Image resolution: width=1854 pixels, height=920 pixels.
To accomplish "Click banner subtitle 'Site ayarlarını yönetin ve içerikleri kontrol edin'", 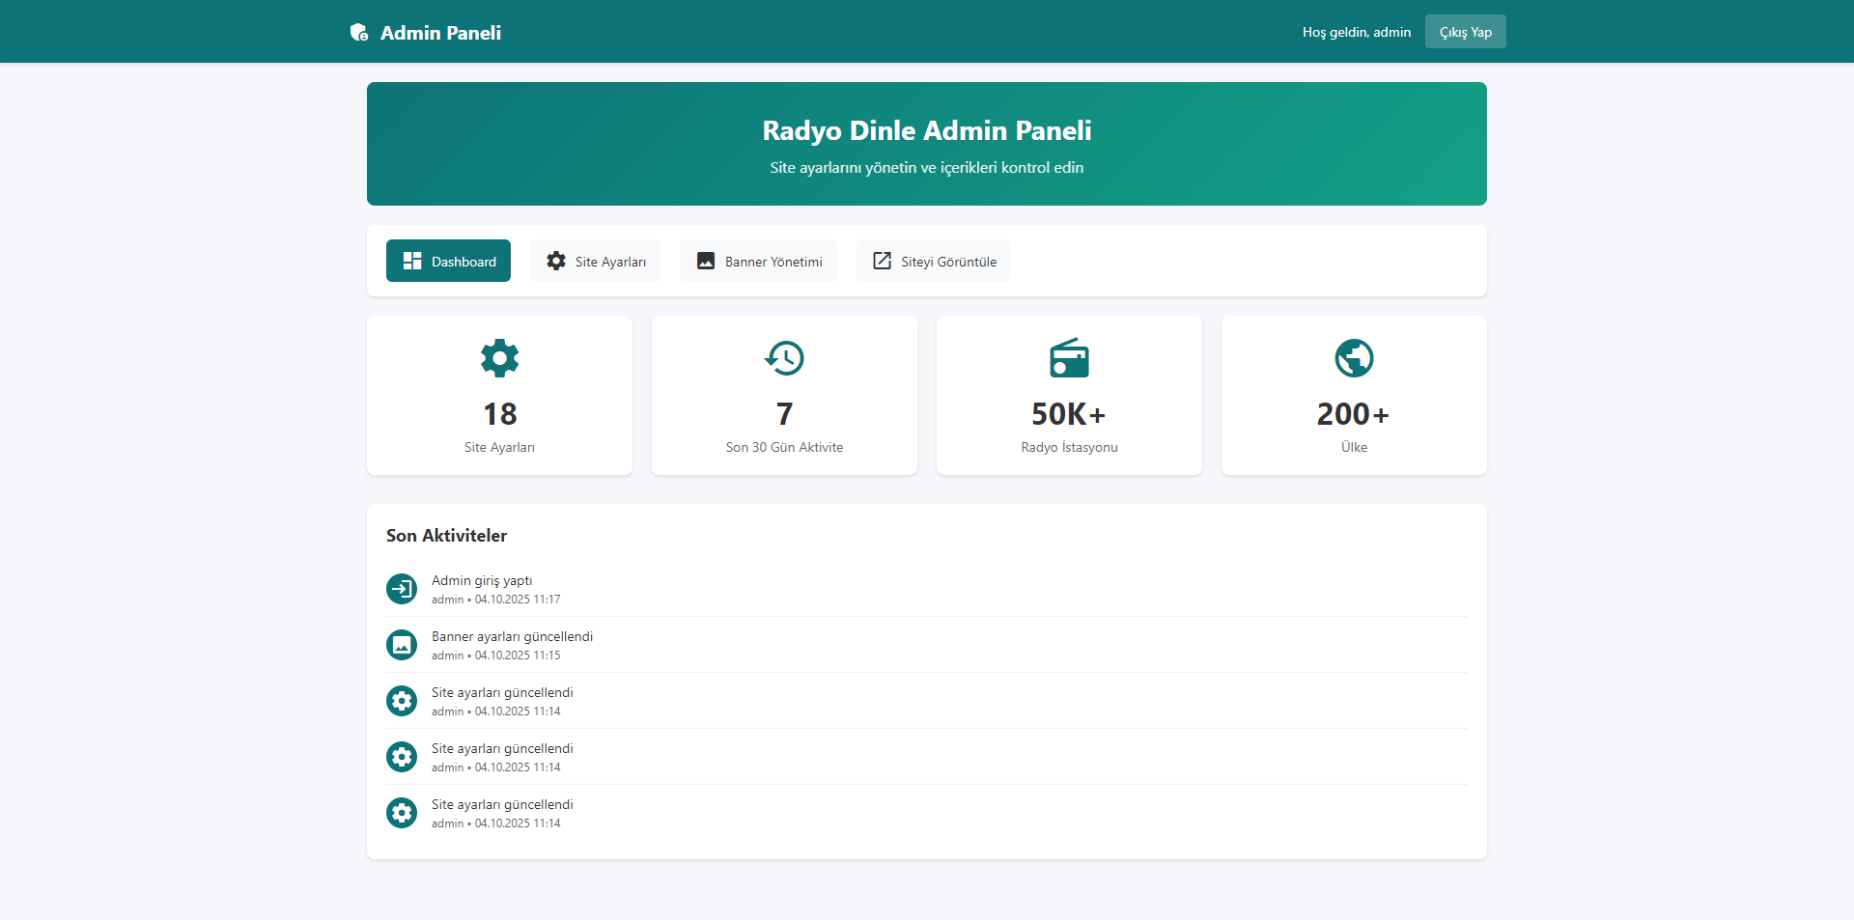I will pos(927,168).
